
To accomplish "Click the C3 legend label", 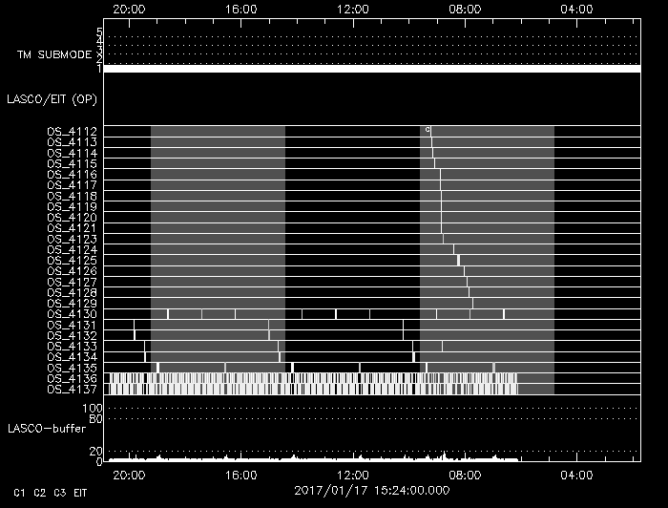I will pyautogui.click(x=59, y=493).
